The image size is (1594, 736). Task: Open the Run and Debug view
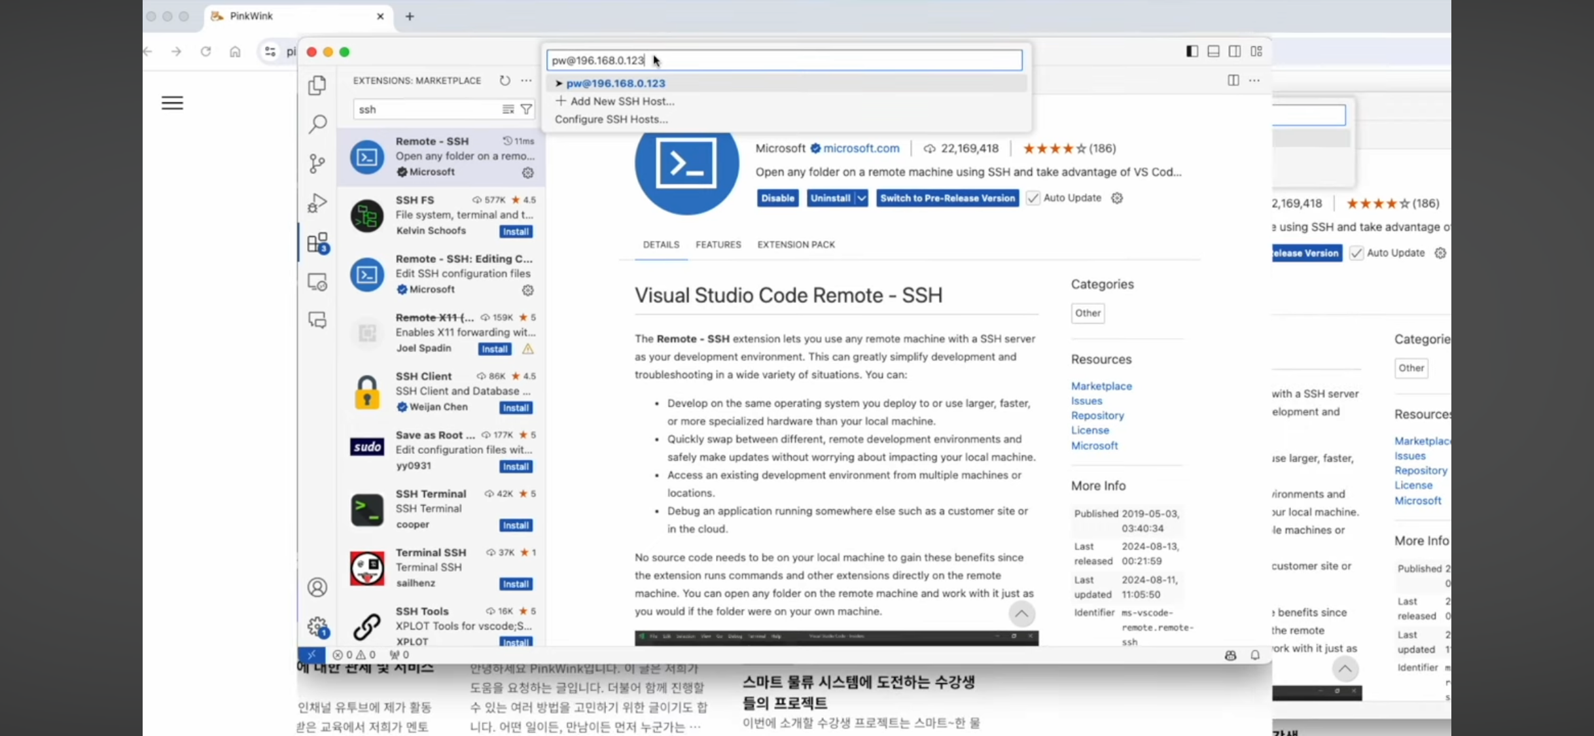[317, 203]
